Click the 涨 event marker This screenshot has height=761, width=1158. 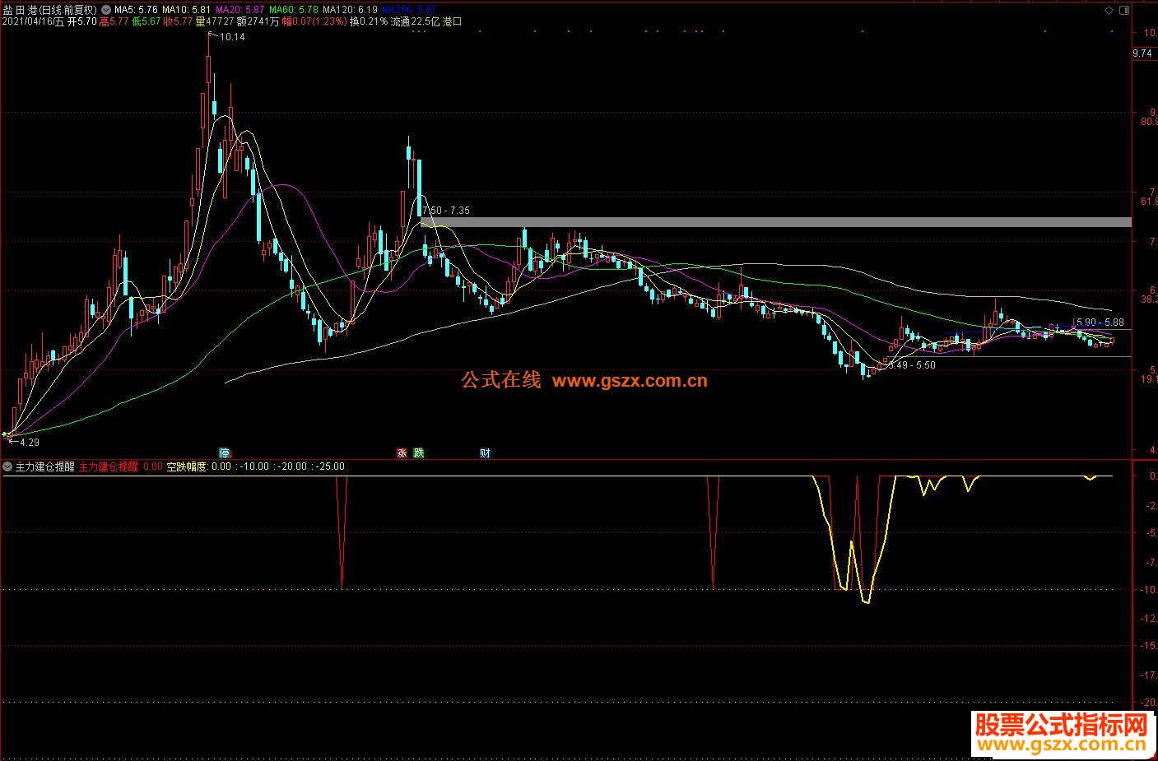coord(402,453)
